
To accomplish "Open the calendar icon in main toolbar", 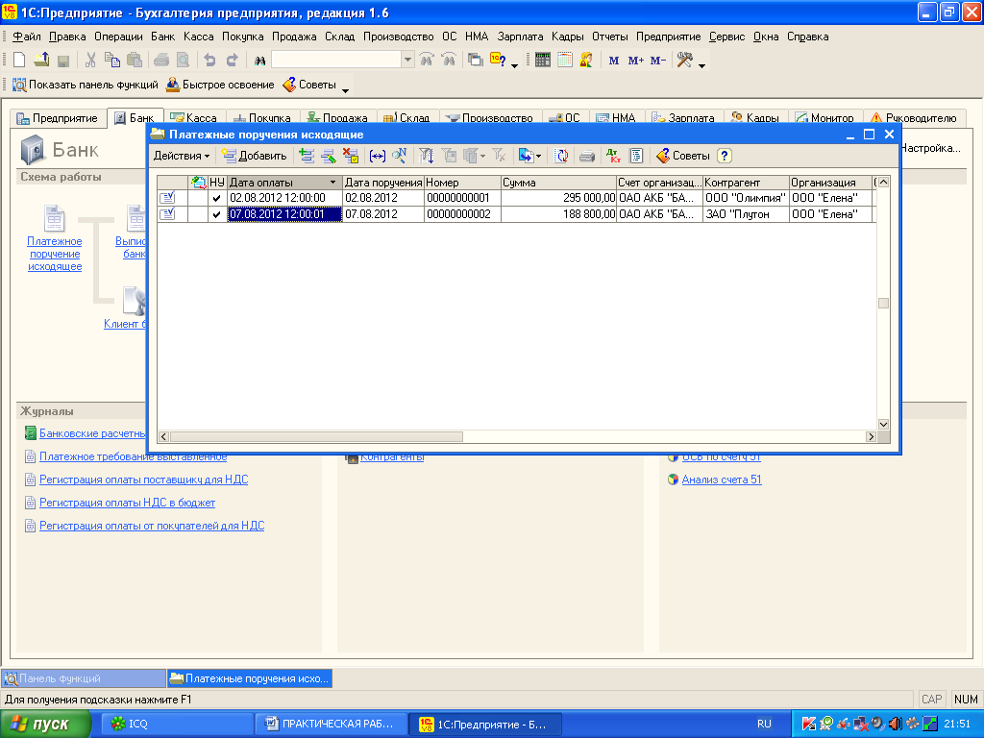I will tap(565, 61).
